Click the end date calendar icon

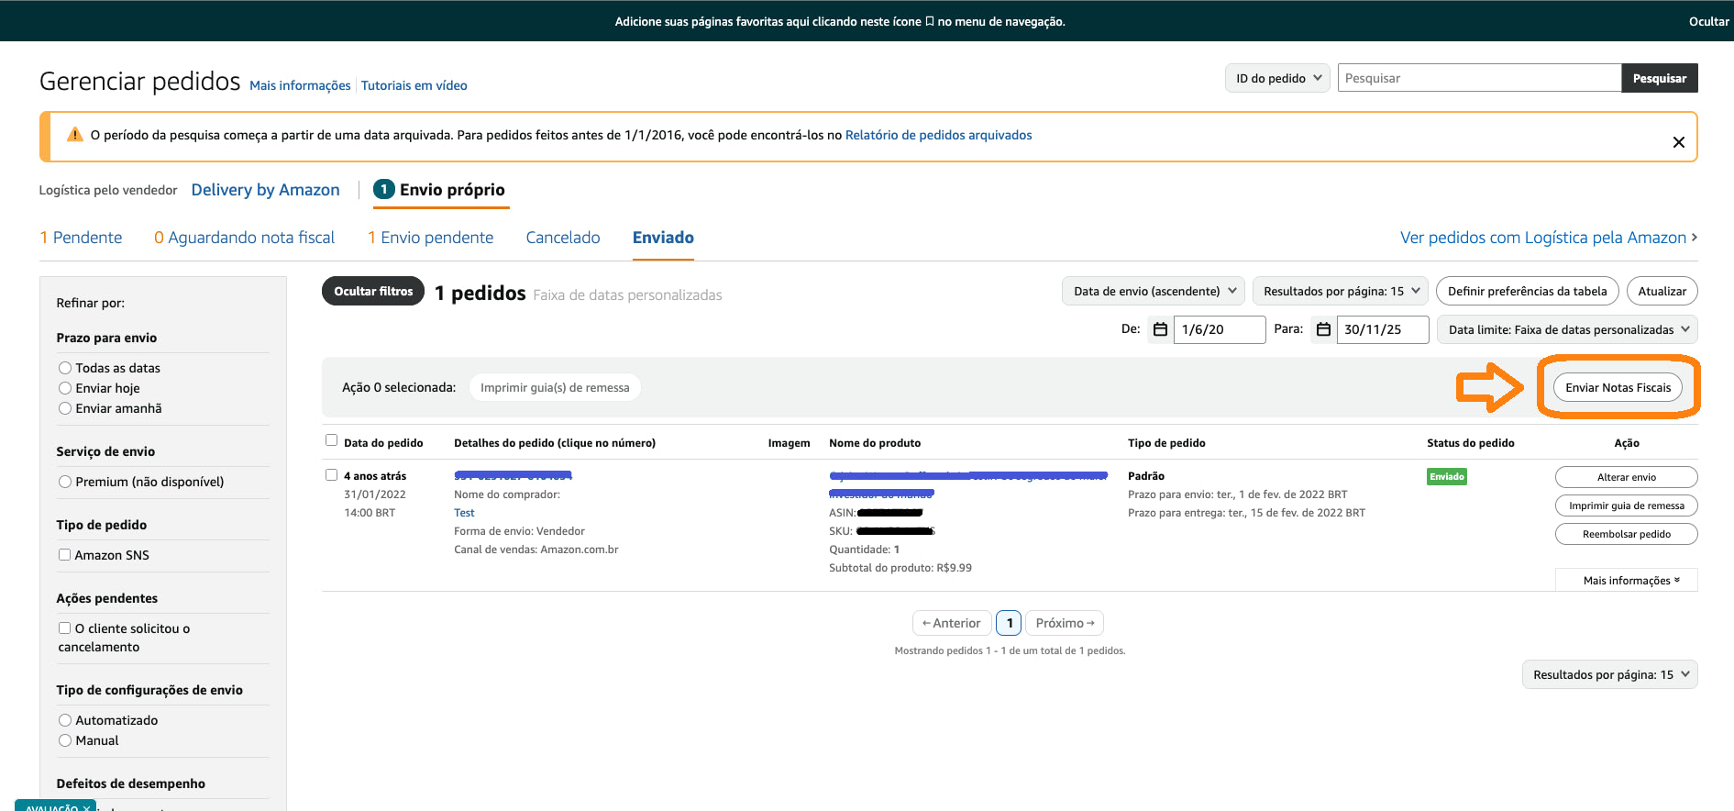(x=1323, y=329)
